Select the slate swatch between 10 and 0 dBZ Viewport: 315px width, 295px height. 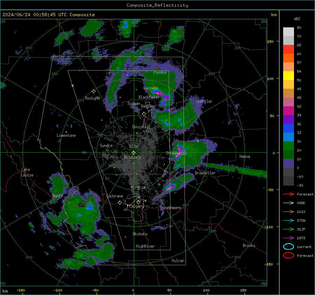288,163
